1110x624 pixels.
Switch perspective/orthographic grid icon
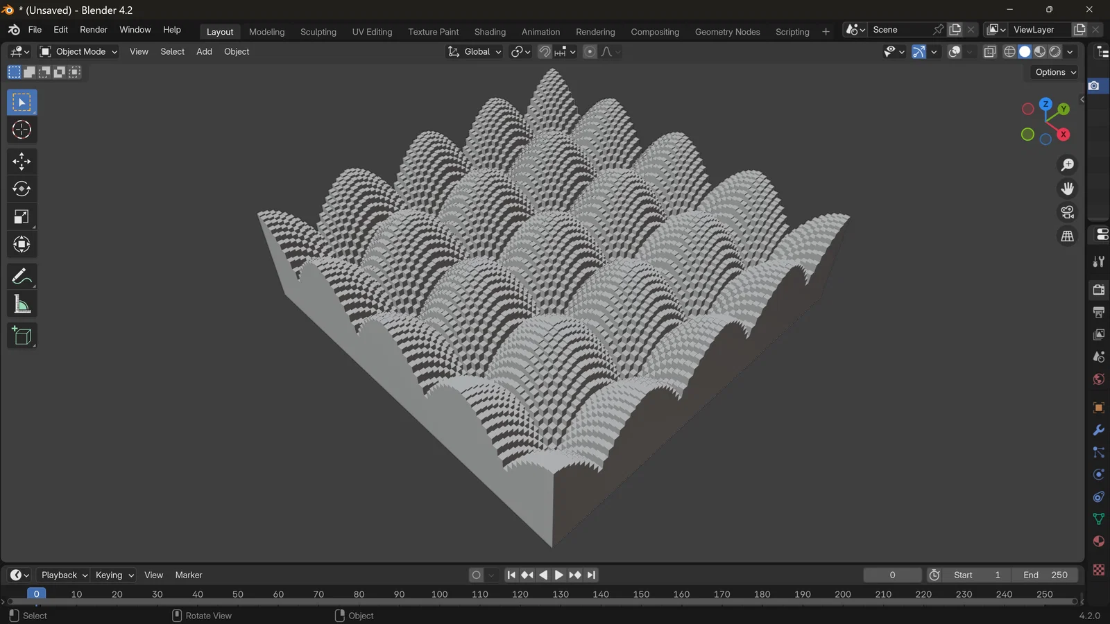pos(1068,236)
